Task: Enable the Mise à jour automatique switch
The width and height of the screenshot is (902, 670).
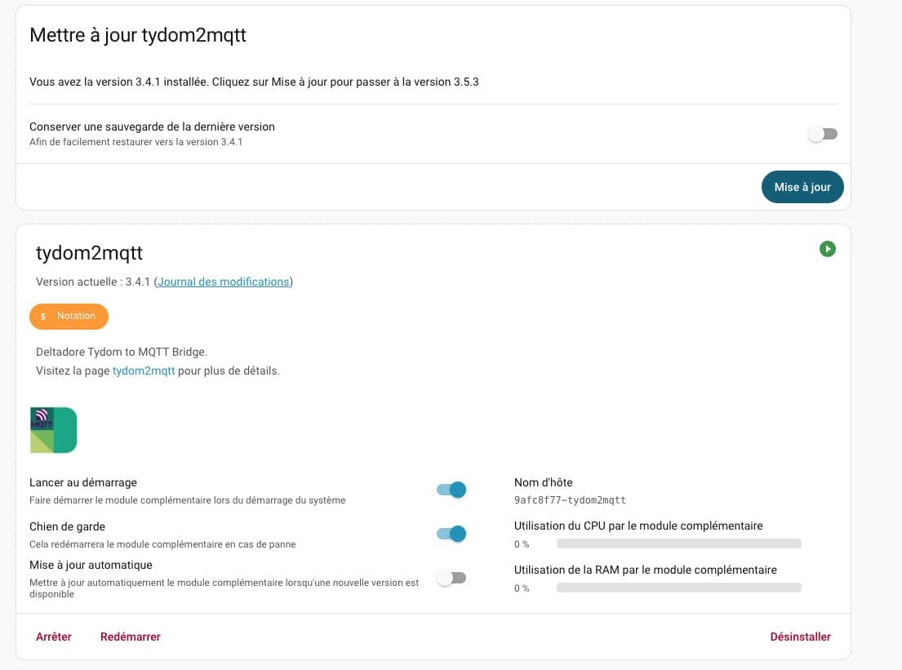Action: (x=451, y=578)
